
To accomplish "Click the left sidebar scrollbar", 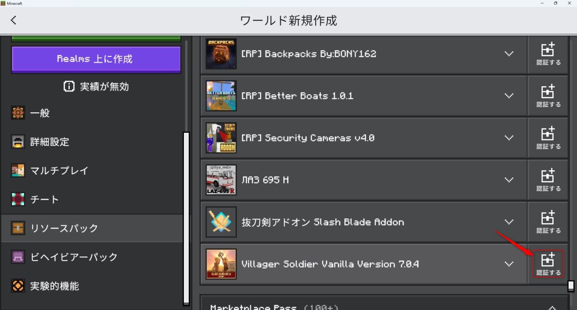I will click(186, 219).
